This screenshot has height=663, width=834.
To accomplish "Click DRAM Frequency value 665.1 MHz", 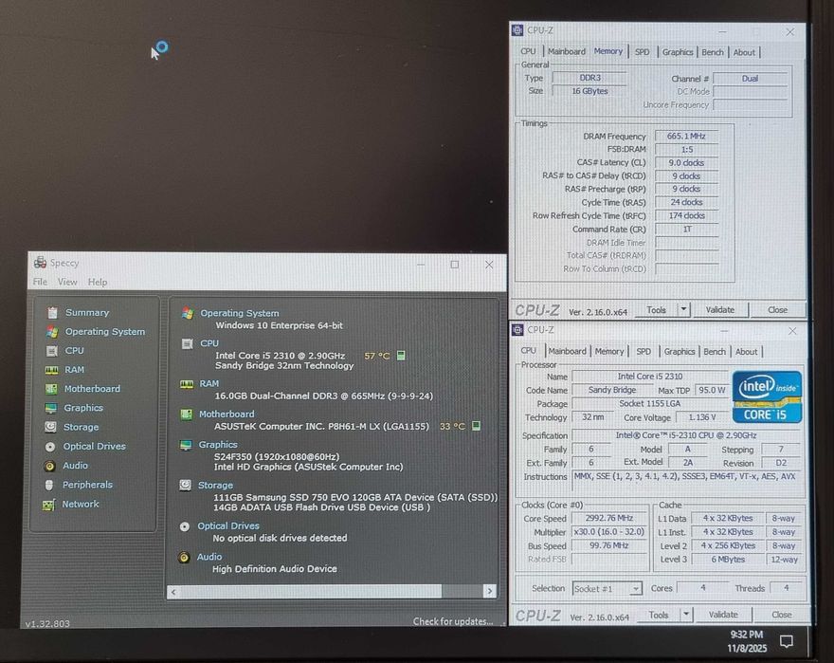I will click(x=686, y=136).
